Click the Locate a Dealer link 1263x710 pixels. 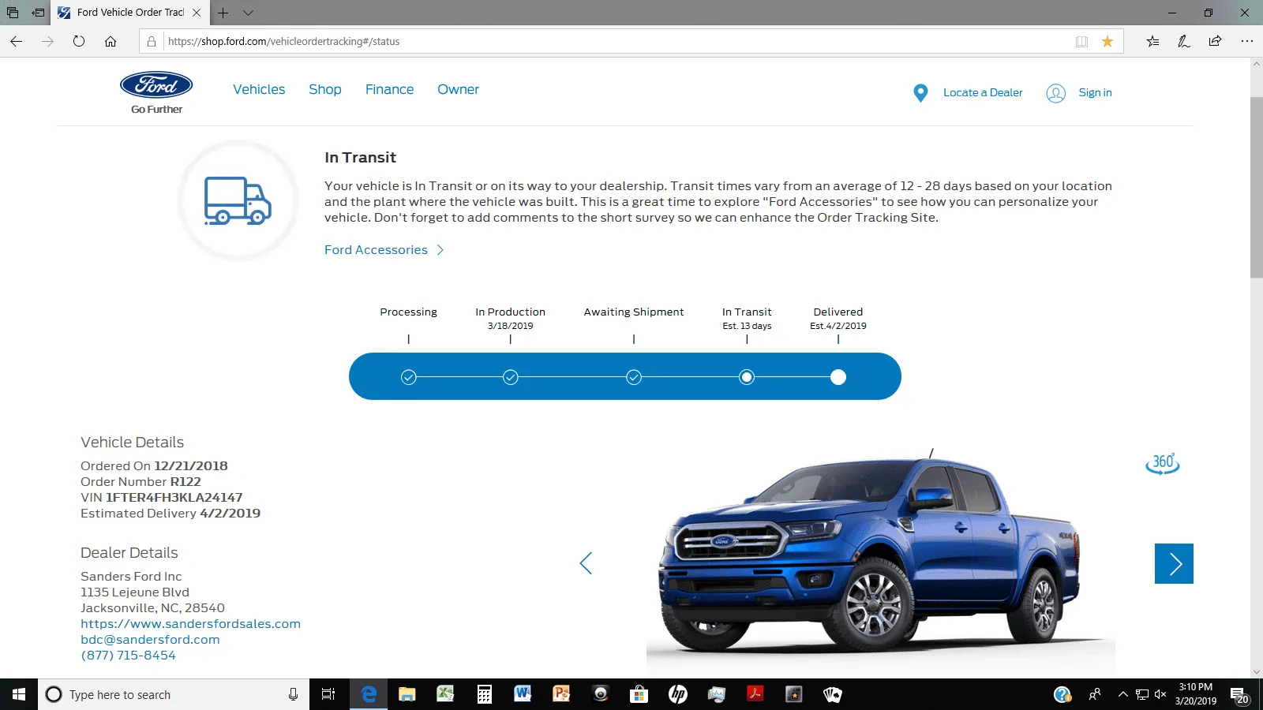(x=983, y=93)
